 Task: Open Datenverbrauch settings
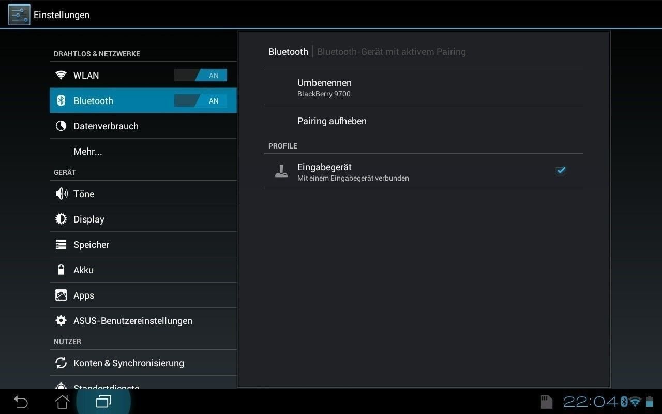pyautogui.click(x=143, y=126)
